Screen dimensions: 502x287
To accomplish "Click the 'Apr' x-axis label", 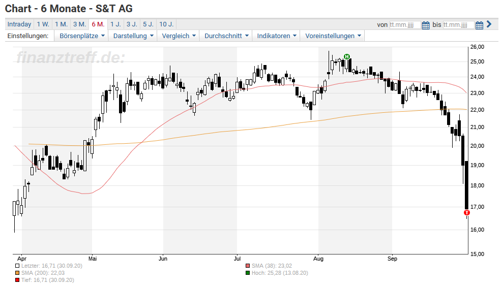I will 22,259.
